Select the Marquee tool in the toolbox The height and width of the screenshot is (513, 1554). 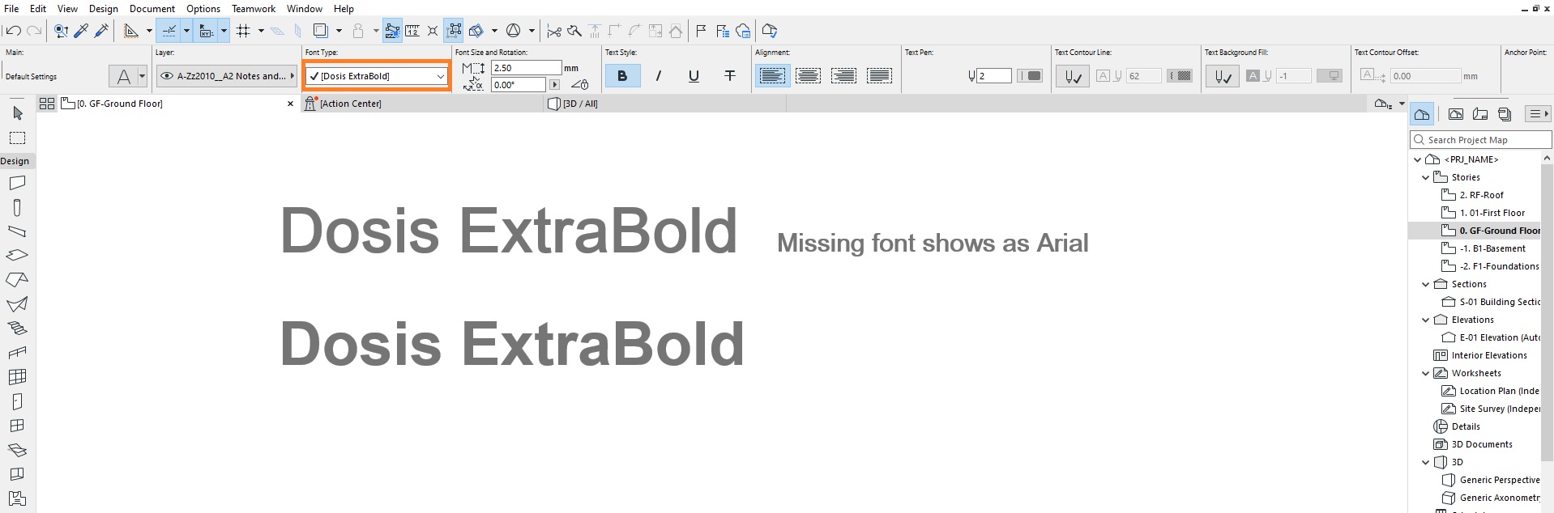[18, 138]
